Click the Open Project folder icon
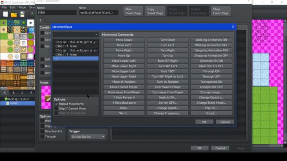The height and width of the screenshot is (161, 287). pyautogui.click(x=14, y=15)
